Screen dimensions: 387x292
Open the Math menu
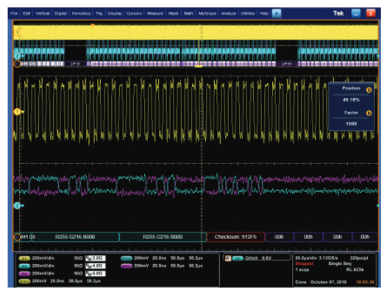coord(188,13)
